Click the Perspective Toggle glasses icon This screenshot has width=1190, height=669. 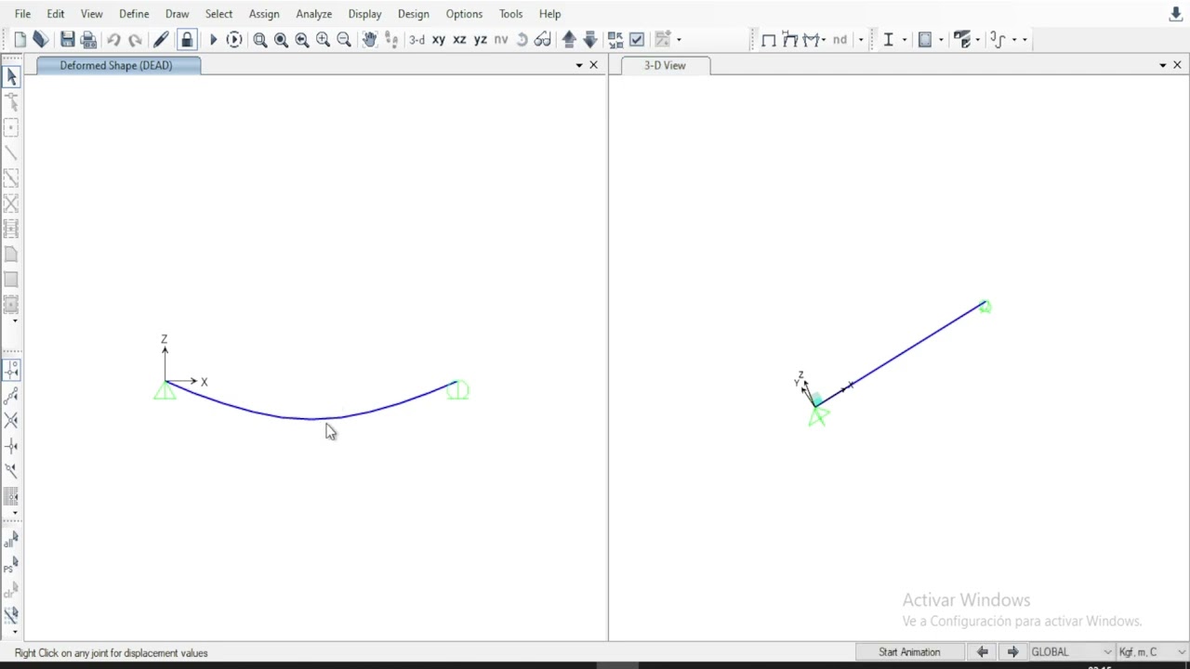pos(543,39)
